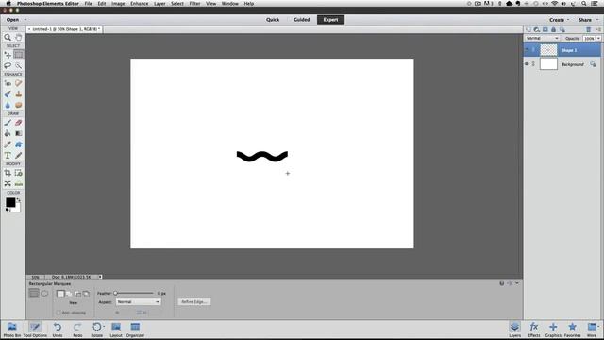Toggle Background layer visibility eye
Viewport: 604px width, 340px height.
pos(527,64)
